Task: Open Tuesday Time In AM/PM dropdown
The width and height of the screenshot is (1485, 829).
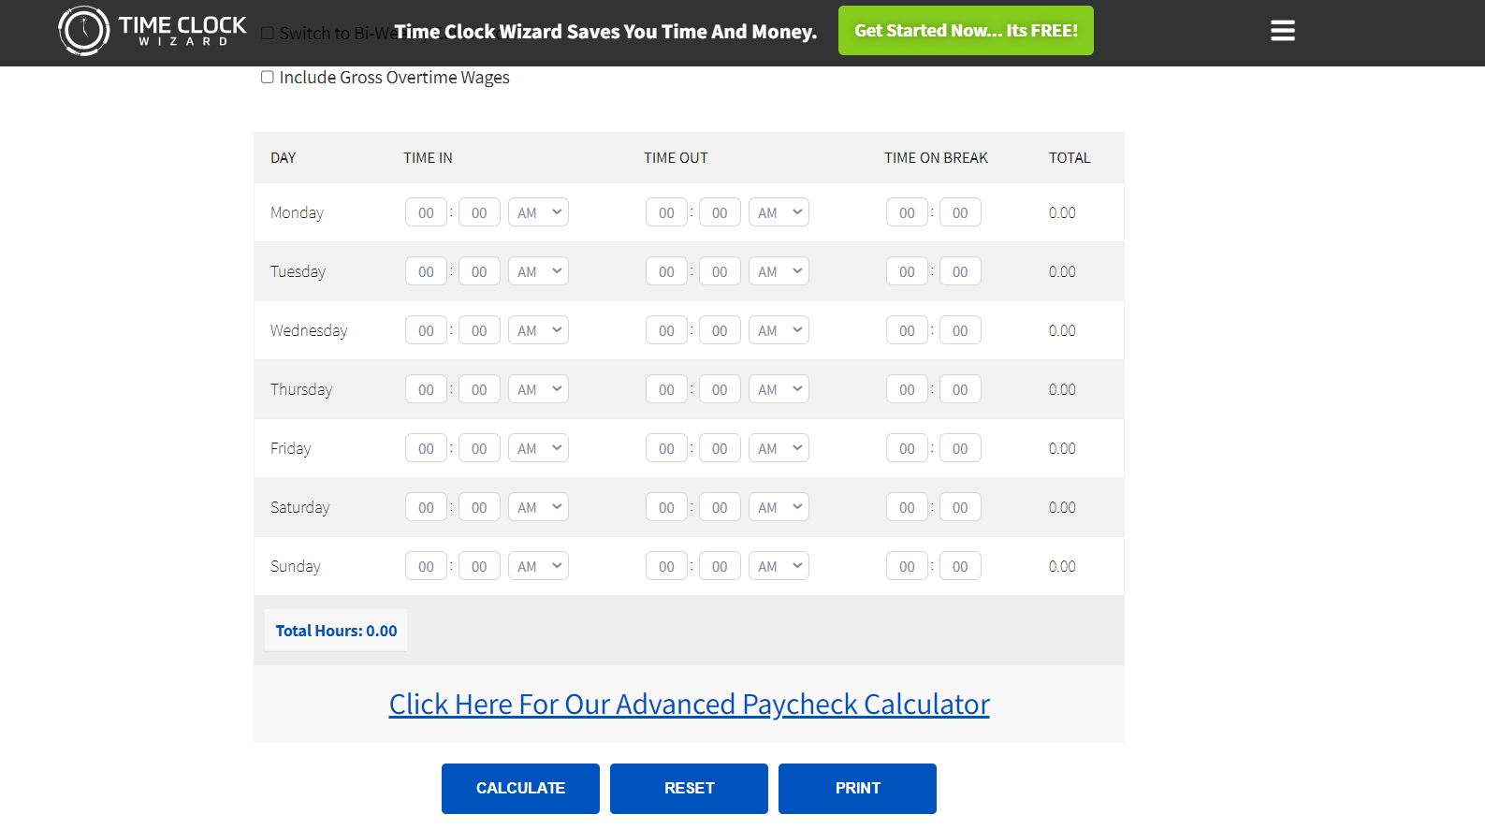Action: [x=538, y=271]
